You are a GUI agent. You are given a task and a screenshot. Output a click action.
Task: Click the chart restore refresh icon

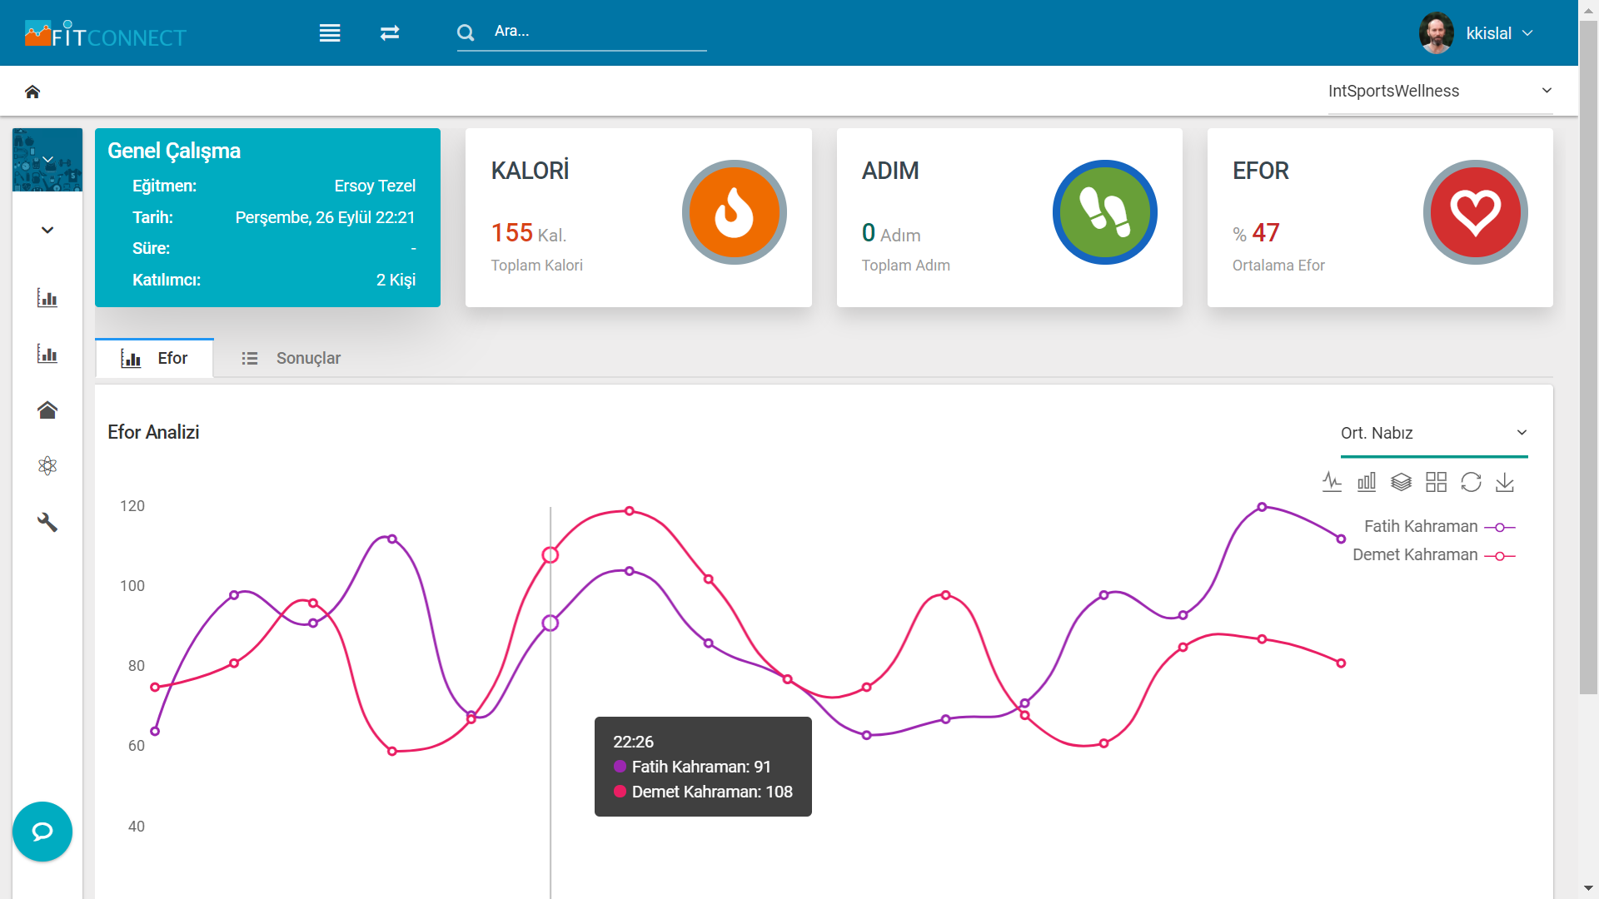point(1471,482)
